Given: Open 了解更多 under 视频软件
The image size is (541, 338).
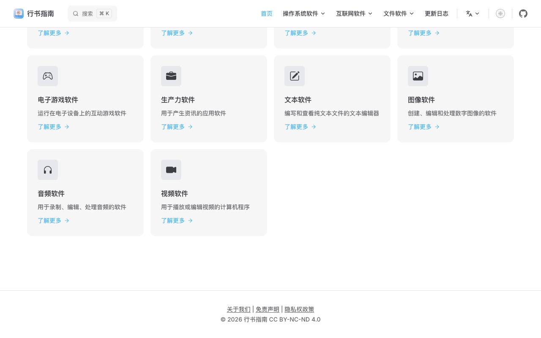Looking at the screenshot, I should coord(177,221).
